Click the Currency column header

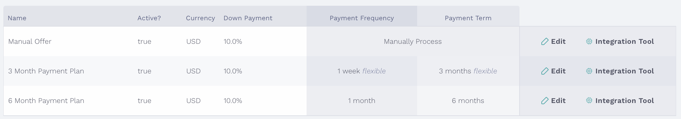click(200, 18)
